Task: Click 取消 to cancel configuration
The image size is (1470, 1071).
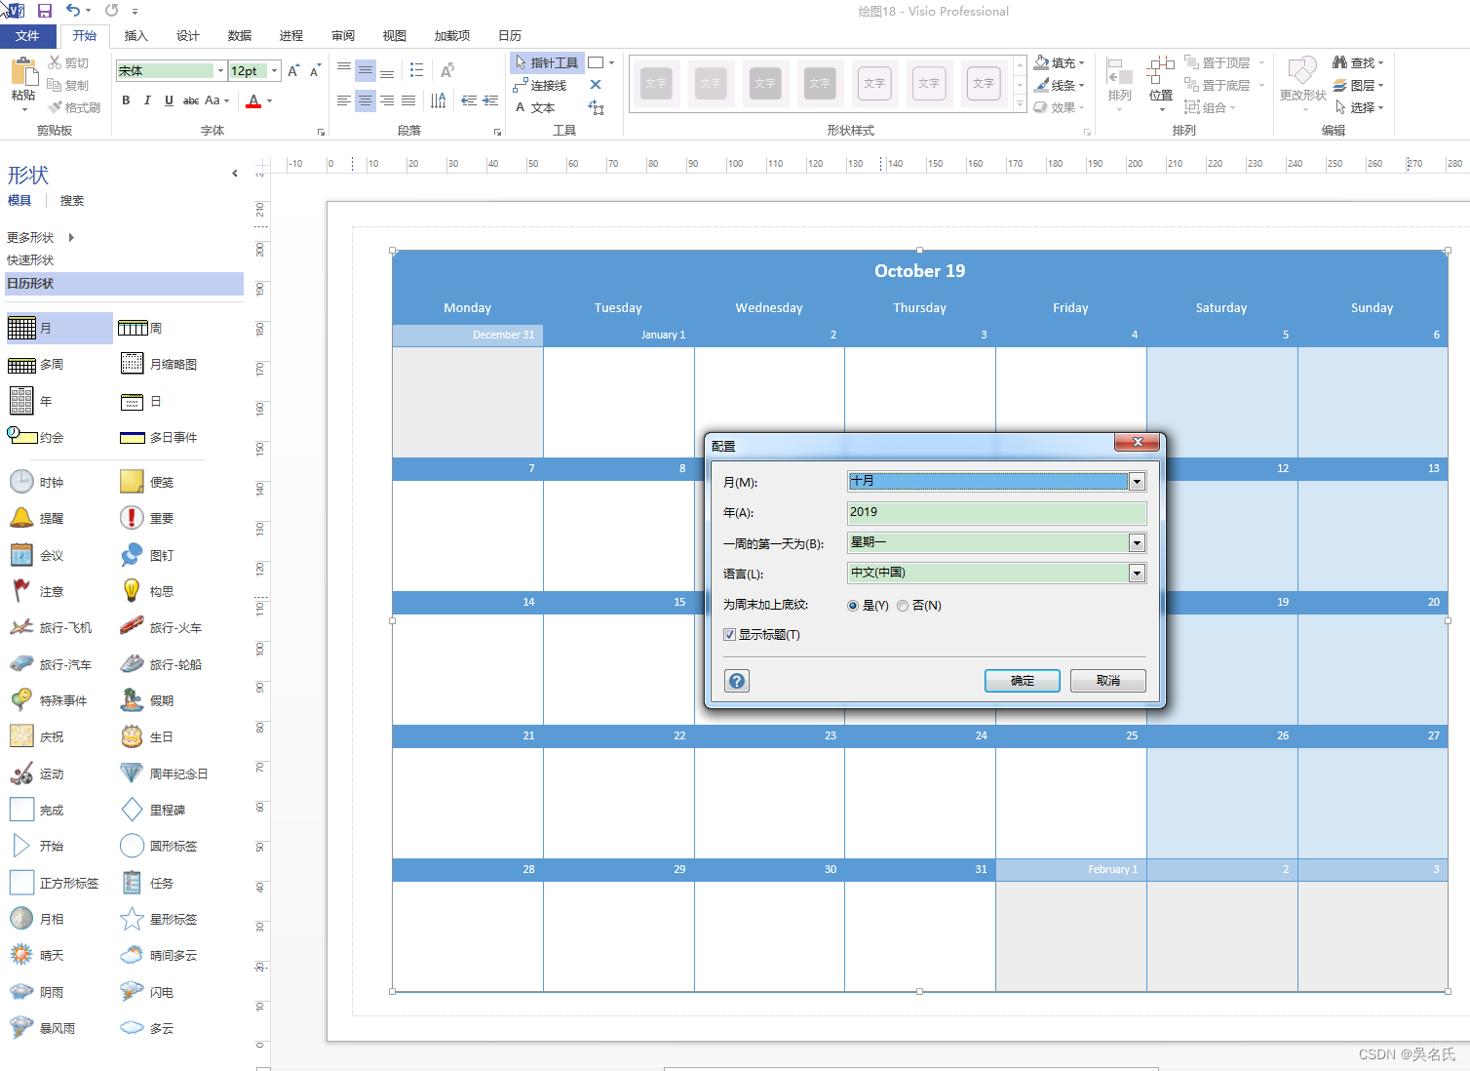Action: click(1108, 681)
